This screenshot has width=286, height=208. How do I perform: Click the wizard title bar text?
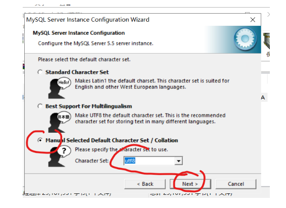[x=88, y=20]
